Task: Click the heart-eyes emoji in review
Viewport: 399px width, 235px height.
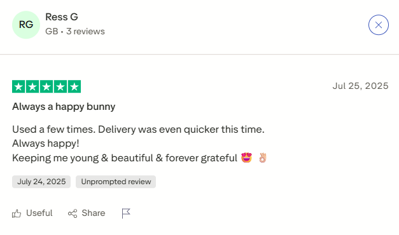Action: pyautogui.click(x=246, y=158)
